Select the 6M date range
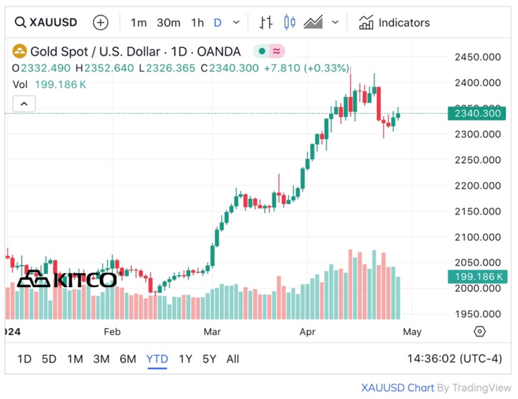 click(x=127, y=359)
